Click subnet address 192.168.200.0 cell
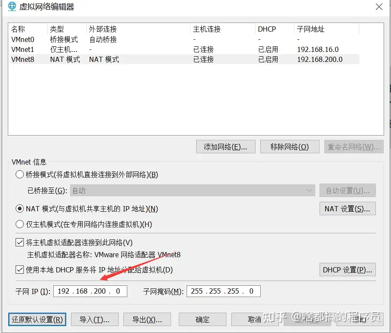The height and width of the screenshot is (333, 391). (320, 59)
